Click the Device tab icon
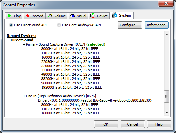Image resolution: width=176 pixels, height=133 pixels. point(93,16)
